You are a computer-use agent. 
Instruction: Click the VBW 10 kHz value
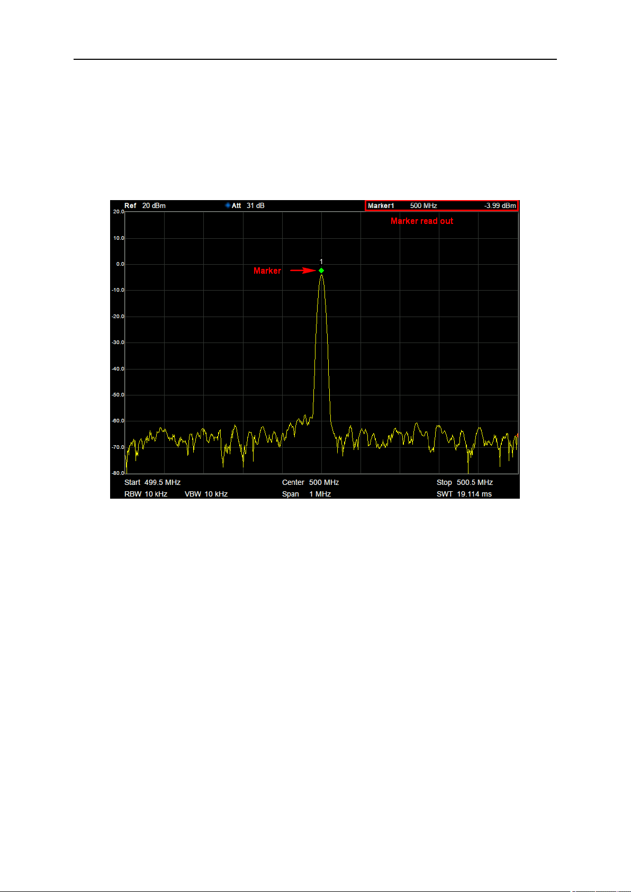(206, 494)
